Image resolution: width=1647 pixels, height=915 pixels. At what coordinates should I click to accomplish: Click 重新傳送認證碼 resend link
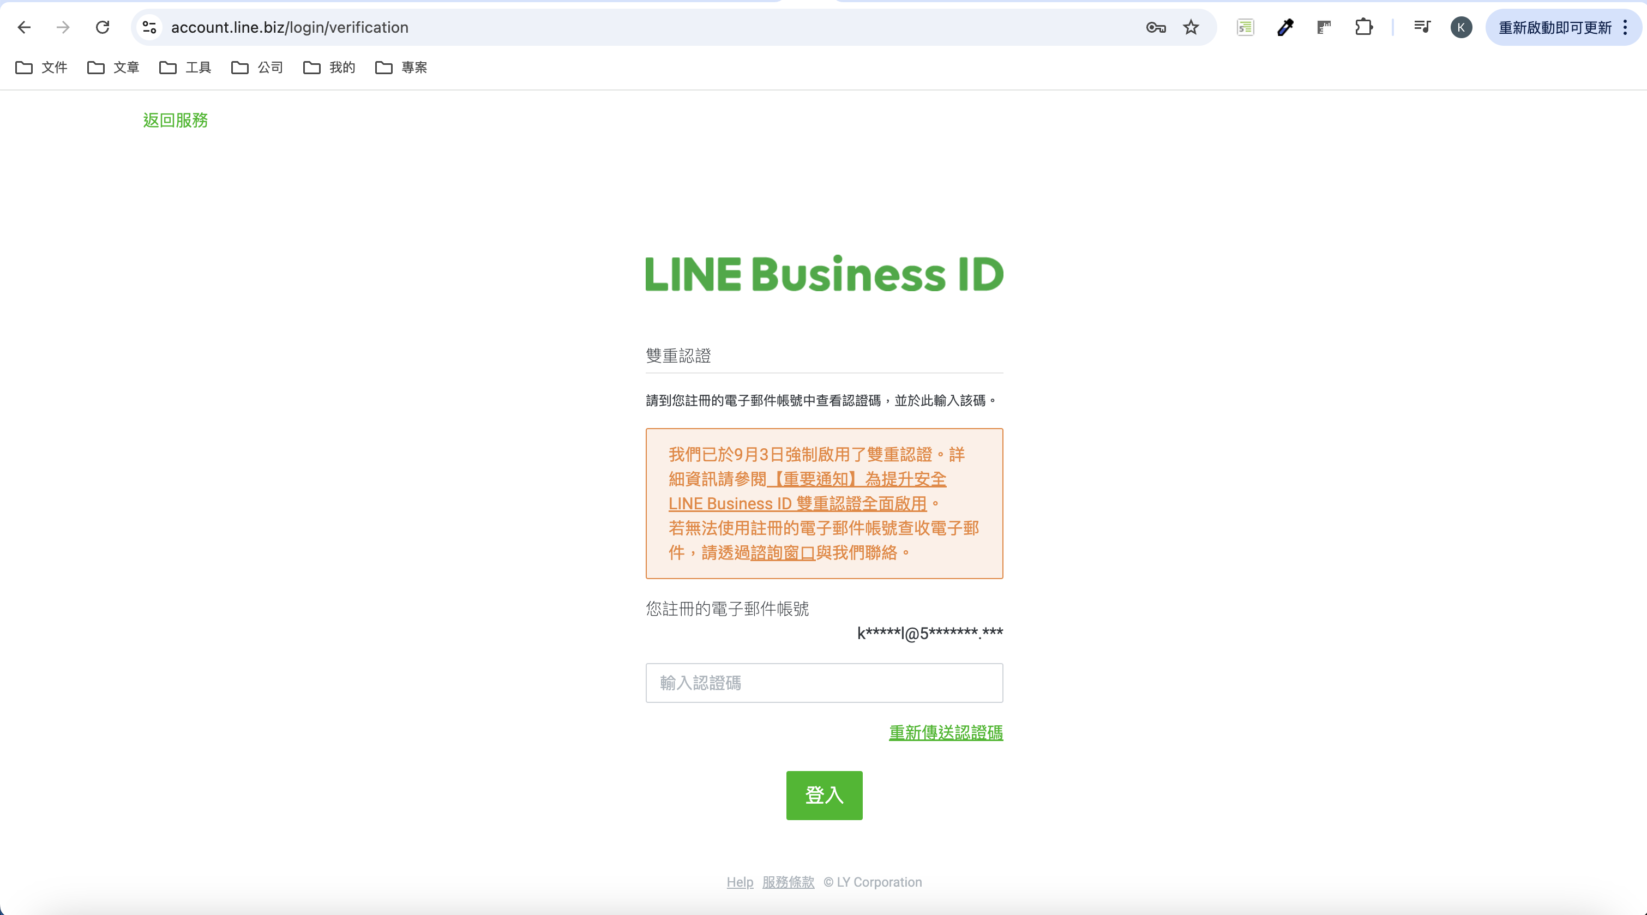pos(946,733)
